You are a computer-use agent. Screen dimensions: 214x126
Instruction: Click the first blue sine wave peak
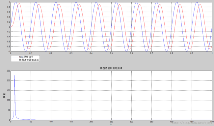pyautogui.click(x=16, y=2)
